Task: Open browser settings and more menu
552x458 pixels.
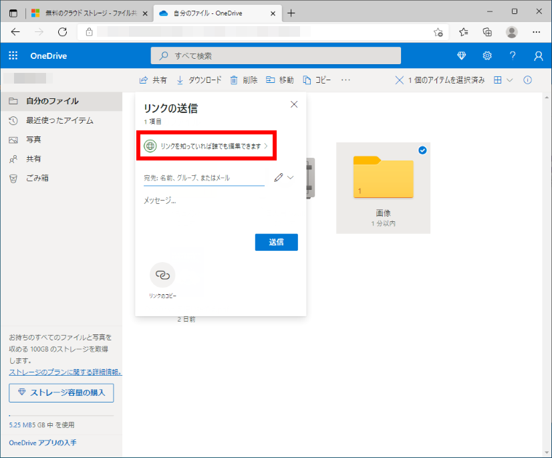Action: click(x=536, y=32)
